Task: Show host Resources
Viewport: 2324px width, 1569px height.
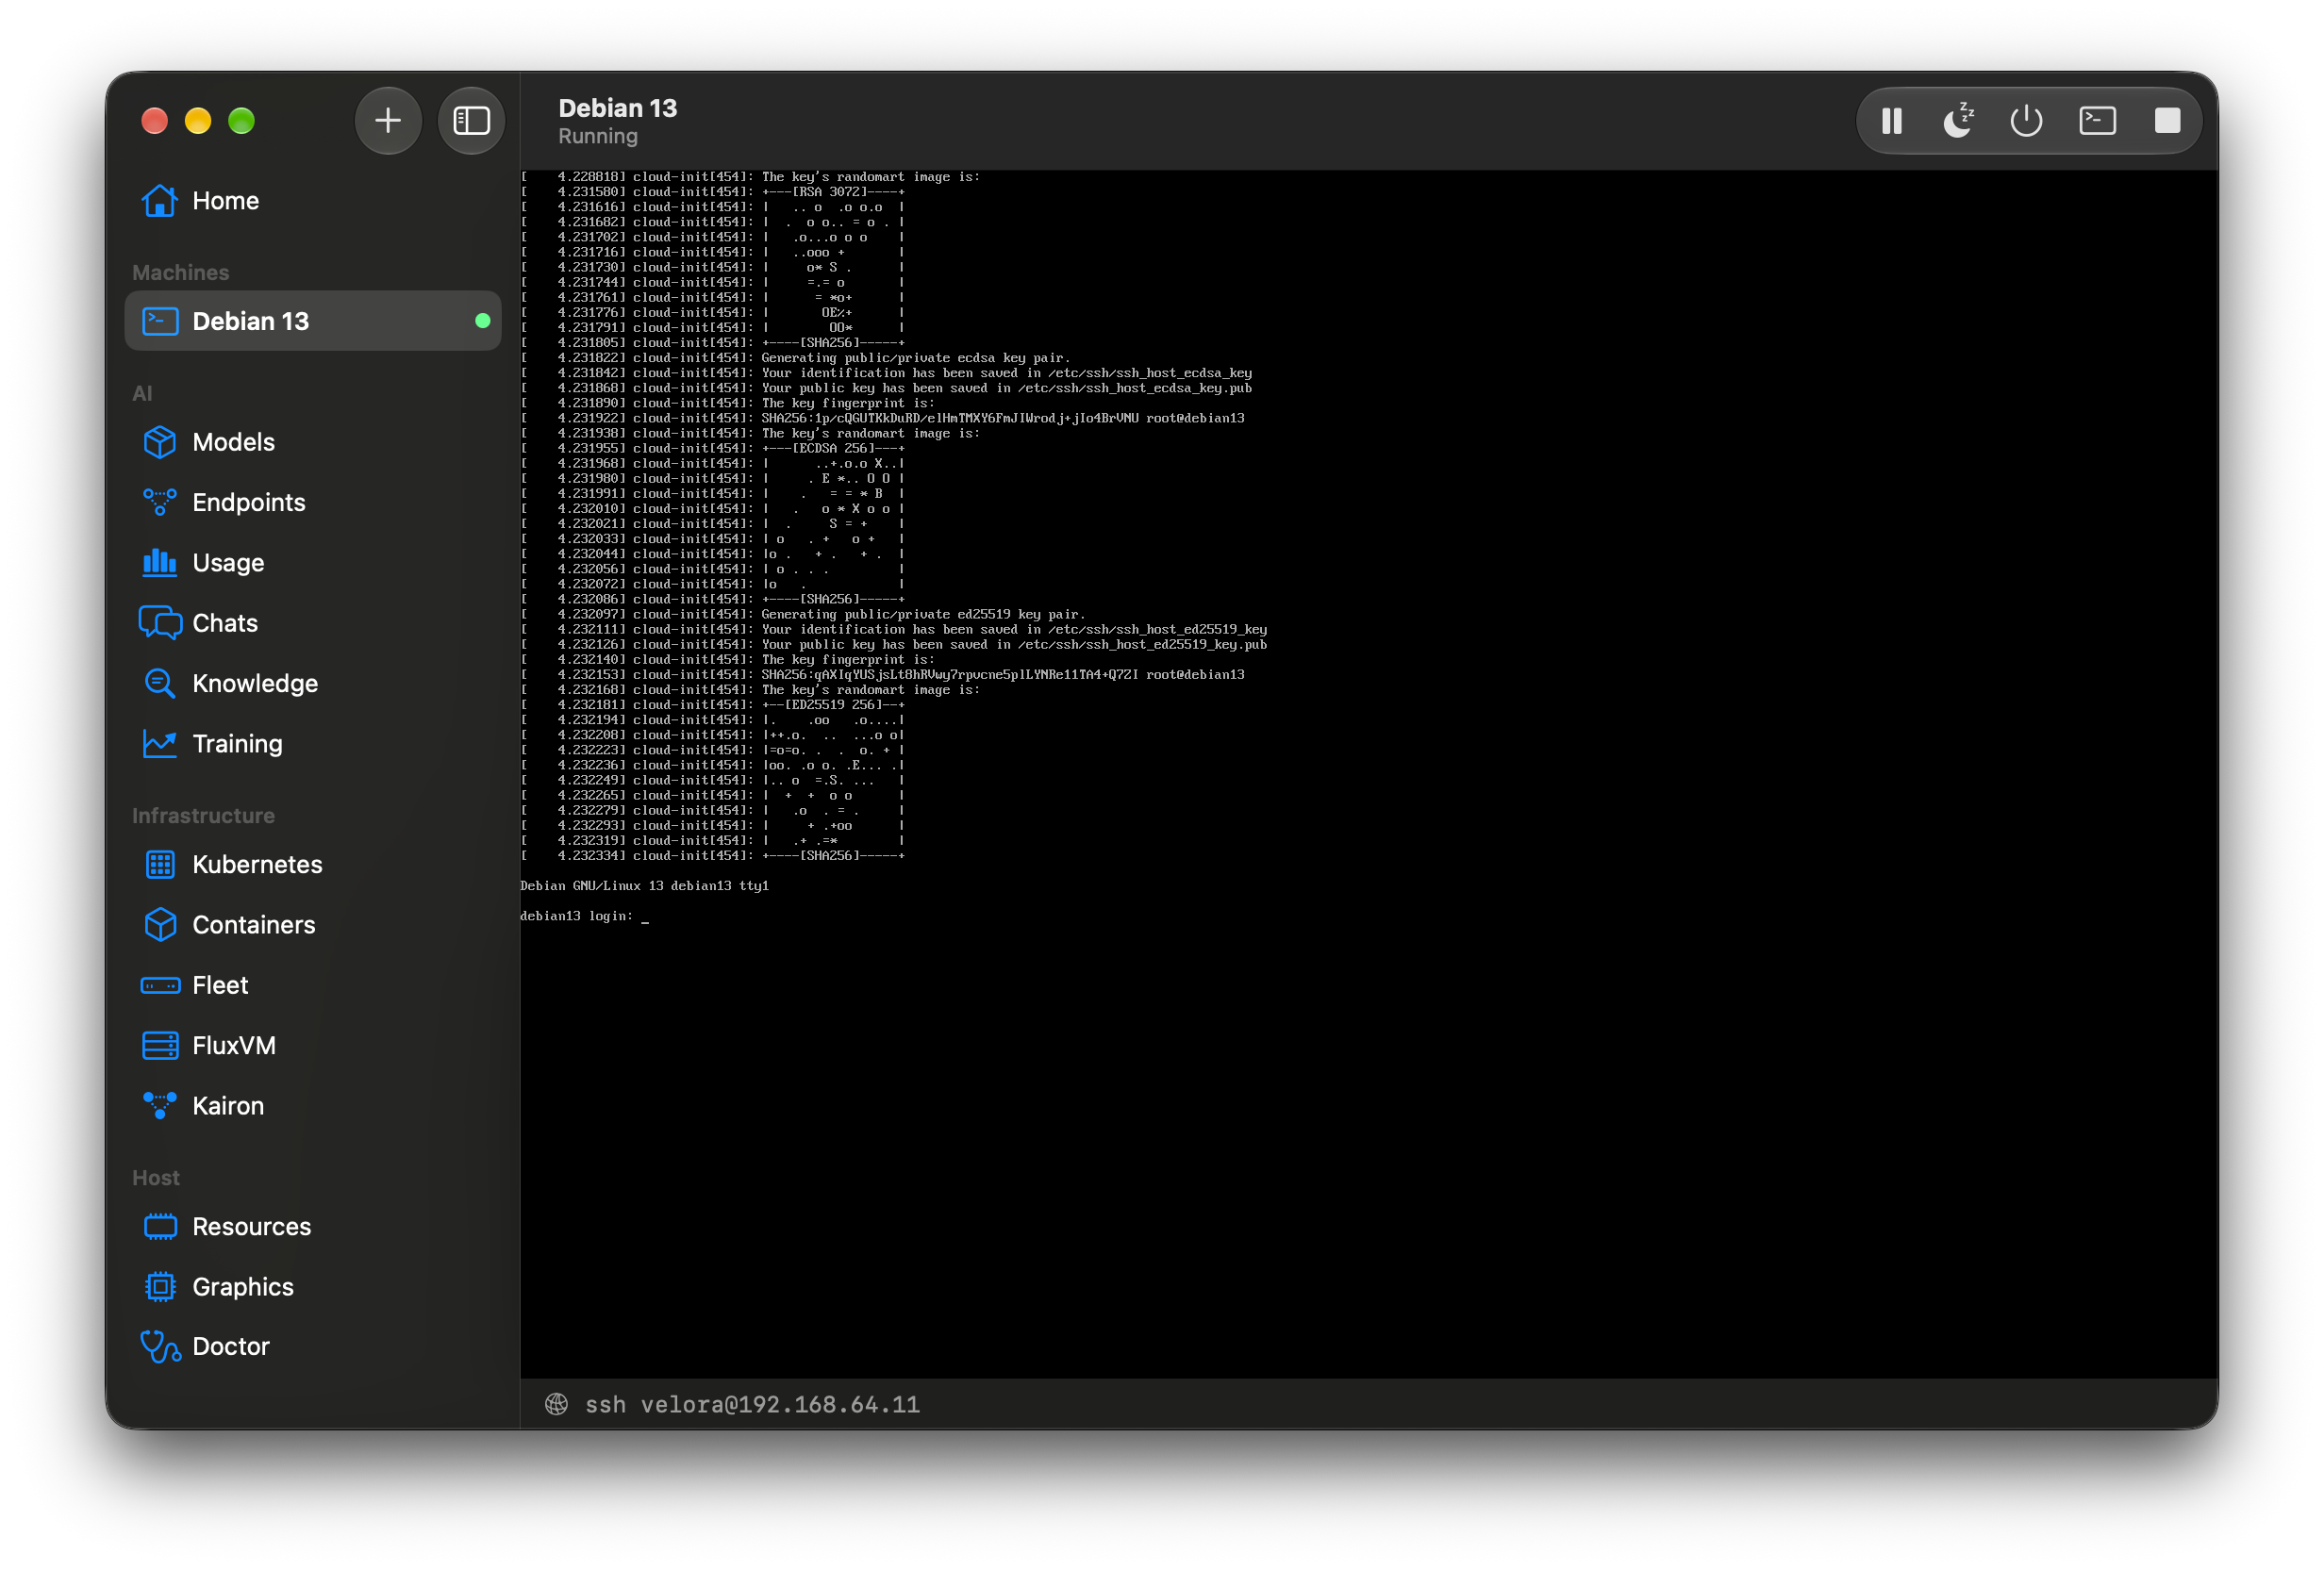Action: 313,1227
